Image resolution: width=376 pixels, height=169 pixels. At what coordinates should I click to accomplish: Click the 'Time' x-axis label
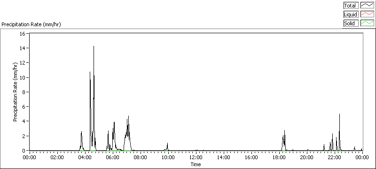click(196, 164)
